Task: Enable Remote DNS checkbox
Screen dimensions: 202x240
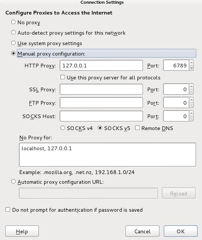Action: 137,128
